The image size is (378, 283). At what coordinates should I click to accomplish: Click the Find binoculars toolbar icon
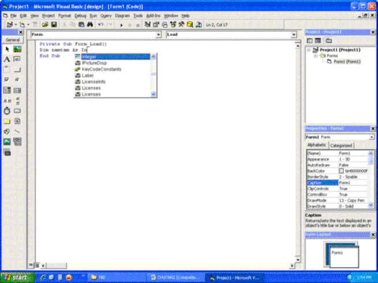click(x=90, y=25)
